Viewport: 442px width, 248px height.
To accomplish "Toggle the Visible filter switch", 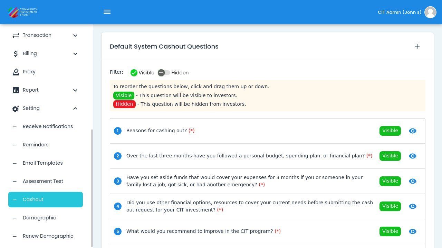I will click(x=134, y=73).
